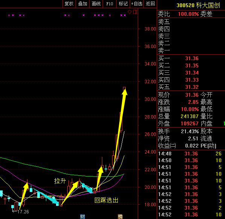Open the 榜 ranking marker below the chart
225x219 pixels.
[120, 216]
